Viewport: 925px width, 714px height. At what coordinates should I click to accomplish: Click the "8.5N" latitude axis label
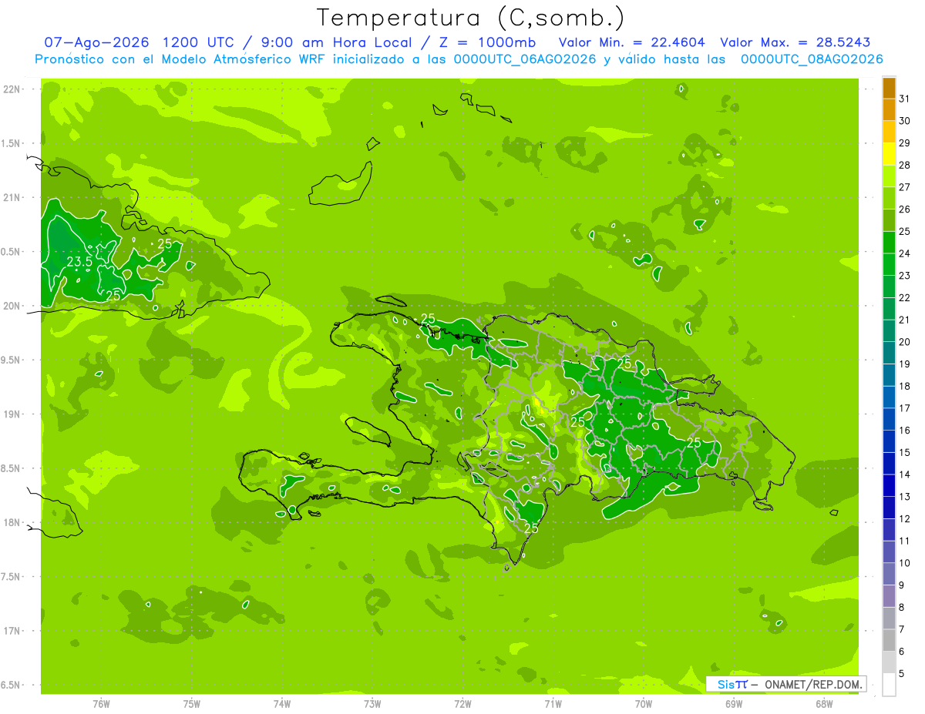(x=11, y=468)
